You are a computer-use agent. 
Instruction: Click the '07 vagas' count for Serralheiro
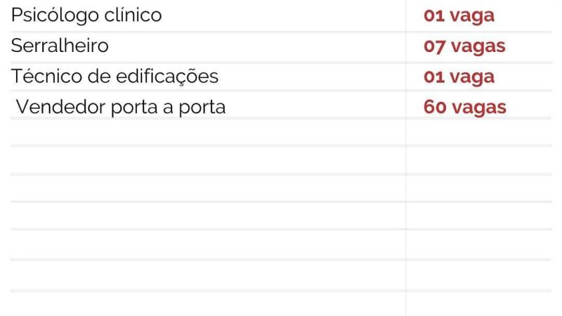coord(464,46)
